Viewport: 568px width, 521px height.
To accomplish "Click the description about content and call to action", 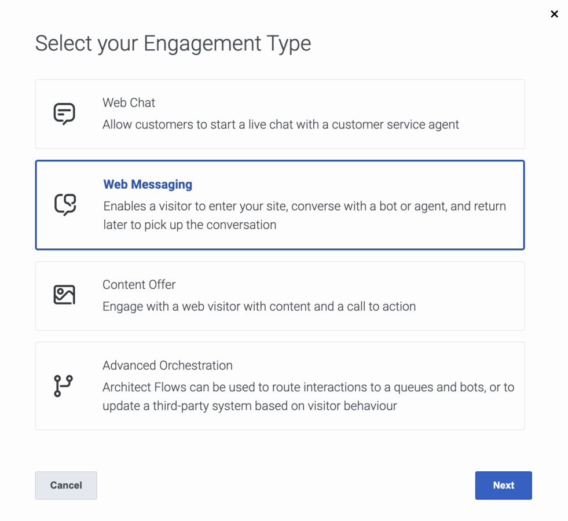I will (x=259, y=307).
